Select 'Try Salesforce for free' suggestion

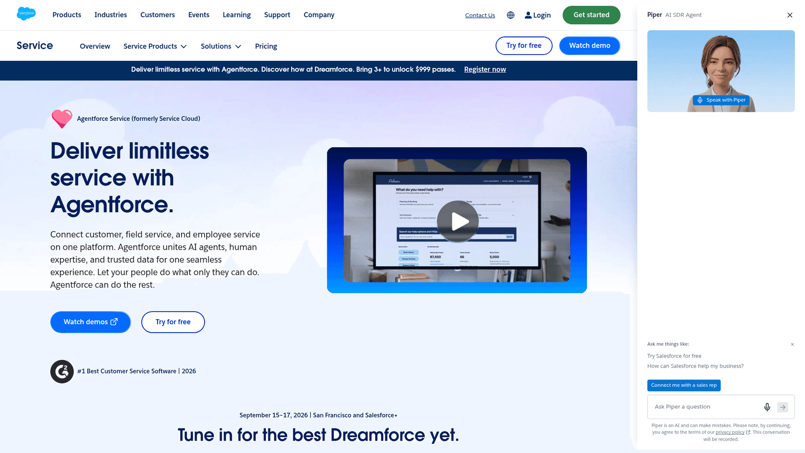tap(674, 356)
